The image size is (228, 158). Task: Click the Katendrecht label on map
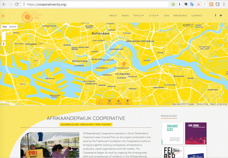[102, 68]
